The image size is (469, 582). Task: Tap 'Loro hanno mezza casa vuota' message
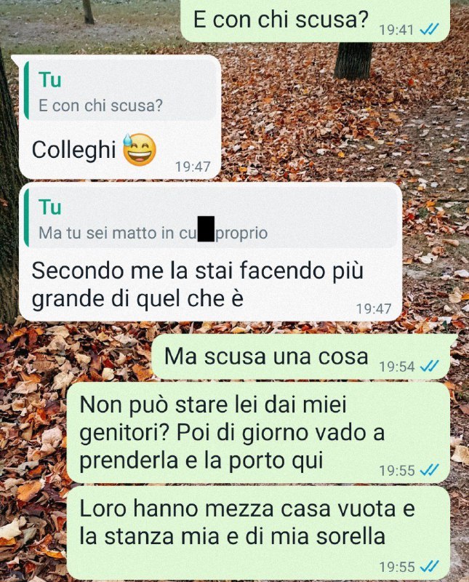pyautogui.click(x=259, y=533)
